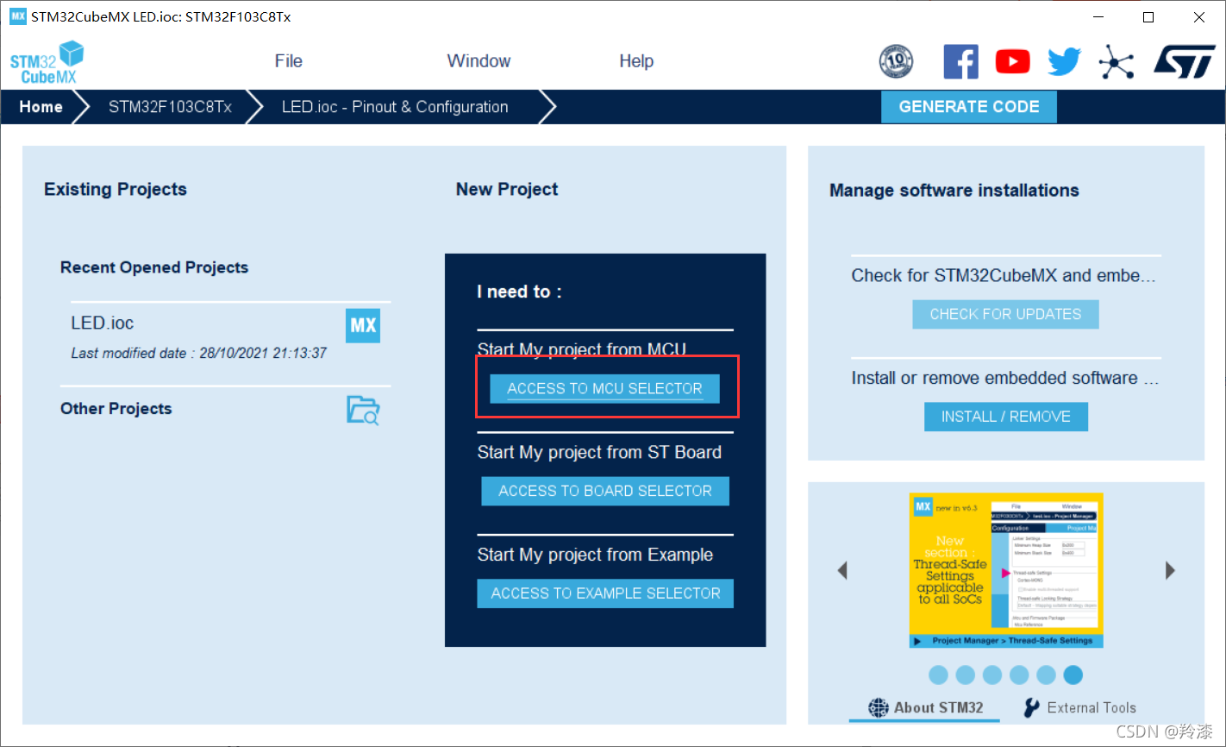Screen dimensions: 1226x747
Task: Select the fifth carousel dot indicator
Action: pos(1046,675)
